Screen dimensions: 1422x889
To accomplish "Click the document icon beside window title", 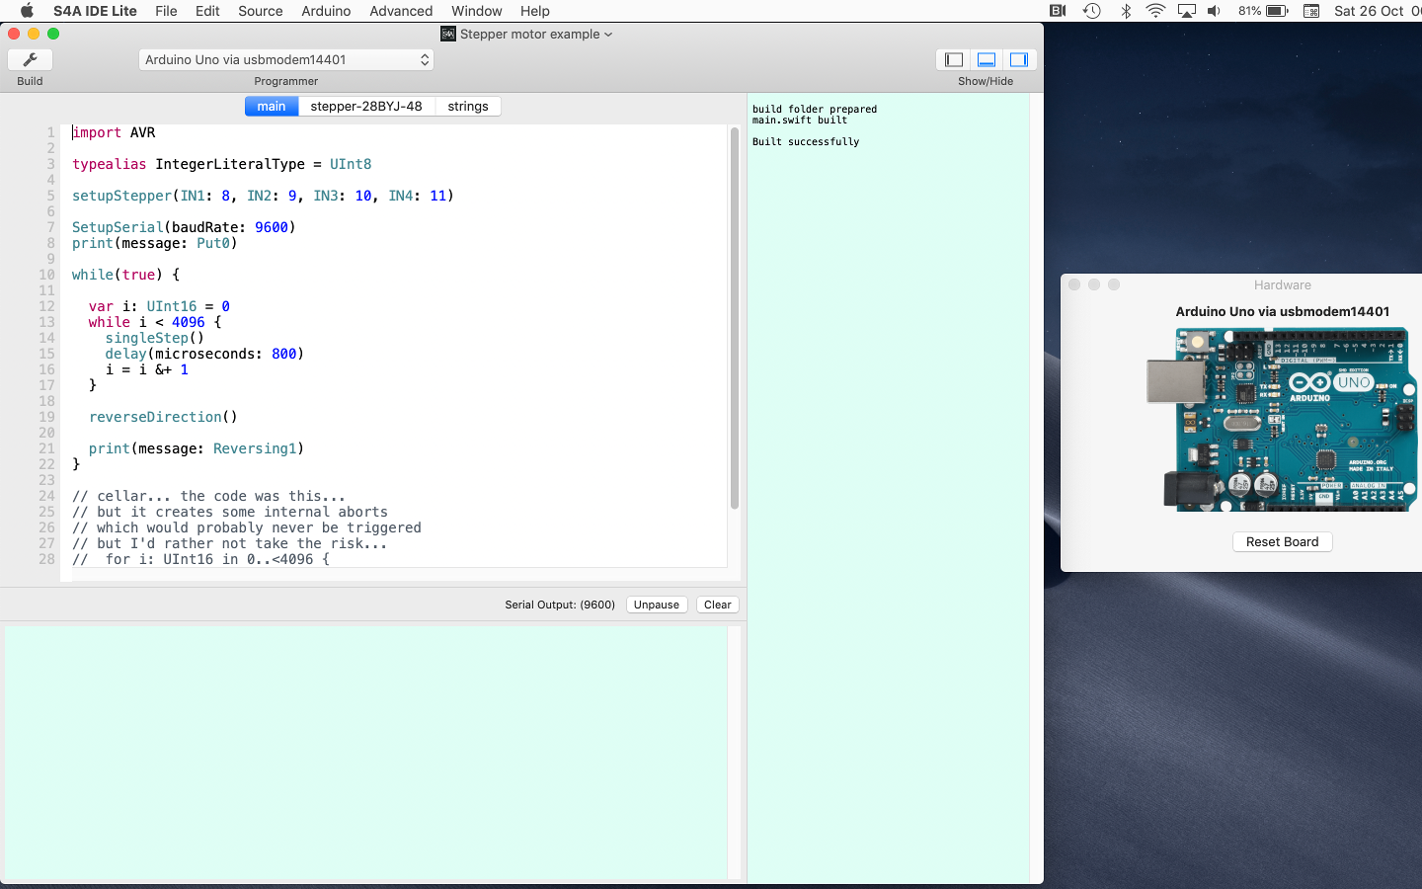I will pyautogui.click(x=448, y=34).
